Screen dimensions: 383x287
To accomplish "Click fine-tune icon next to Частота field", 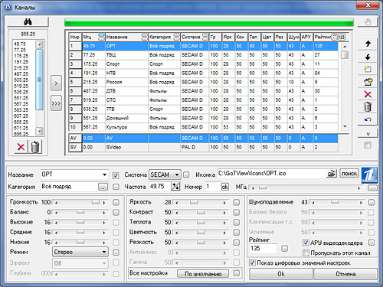I will point(175,187).
